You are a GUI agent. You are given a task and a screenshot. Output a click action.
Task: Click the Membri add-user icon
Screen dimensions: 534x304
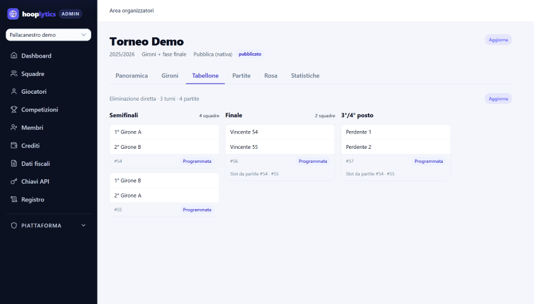tap(14, 127)
